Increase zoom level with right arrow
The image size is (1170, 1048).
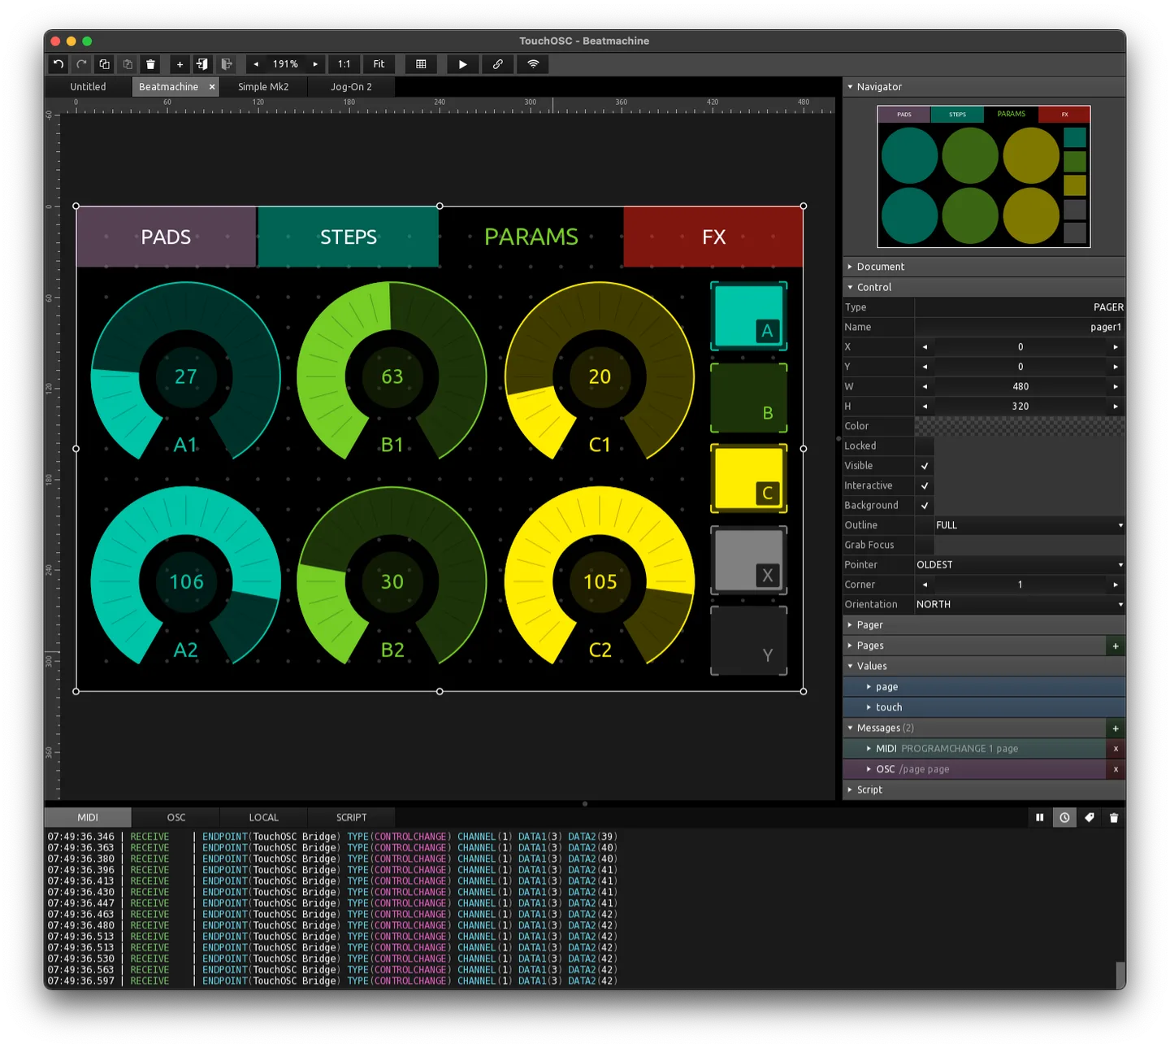click(x=315, y=64)
